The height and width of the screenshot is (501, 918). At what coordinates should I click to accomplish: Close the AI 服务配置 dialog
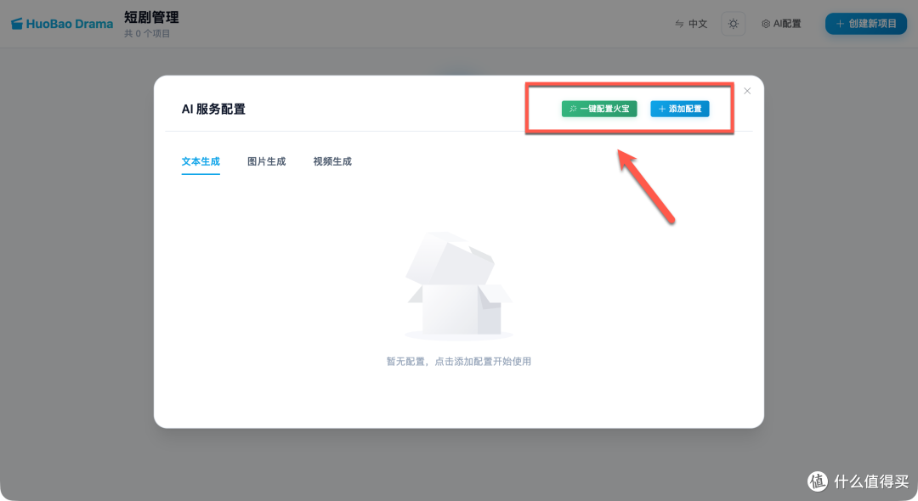tap(747, 91)
